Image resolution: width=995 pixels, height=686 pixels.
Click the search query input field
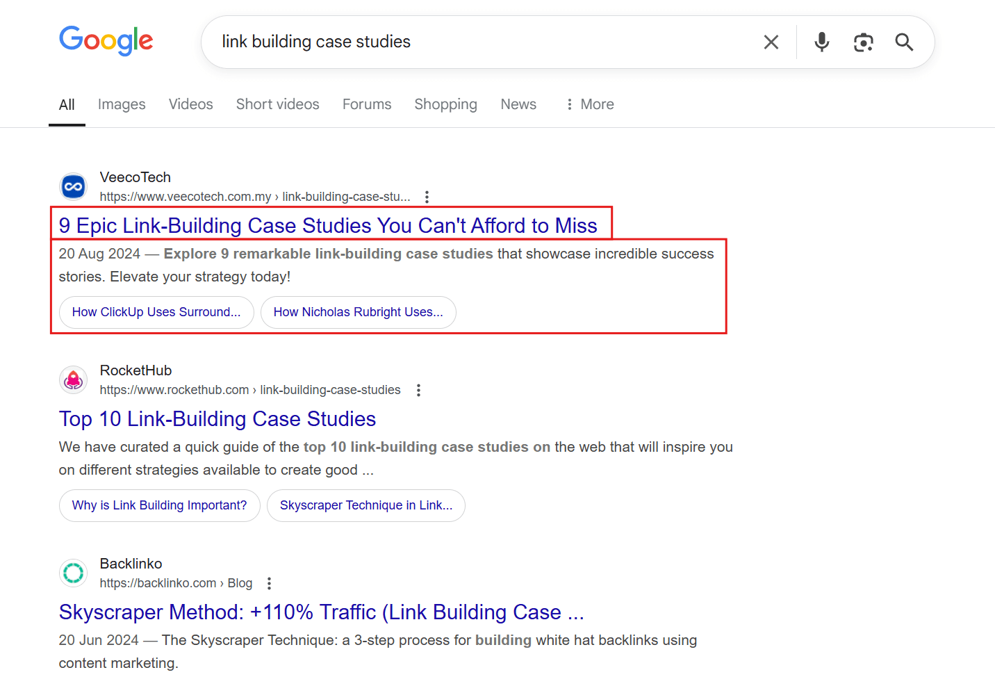pyautogui.click(x=486, y=42)
